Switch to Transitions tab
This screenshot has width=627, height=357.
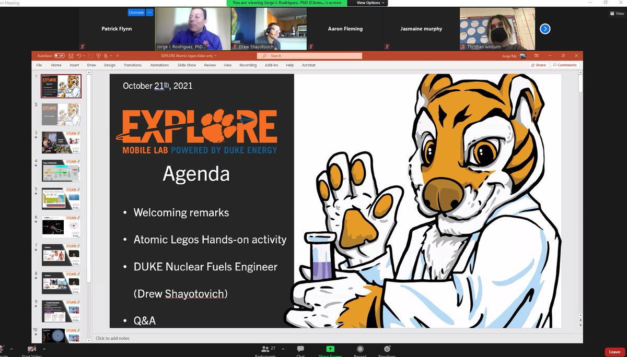coord(133,65)
